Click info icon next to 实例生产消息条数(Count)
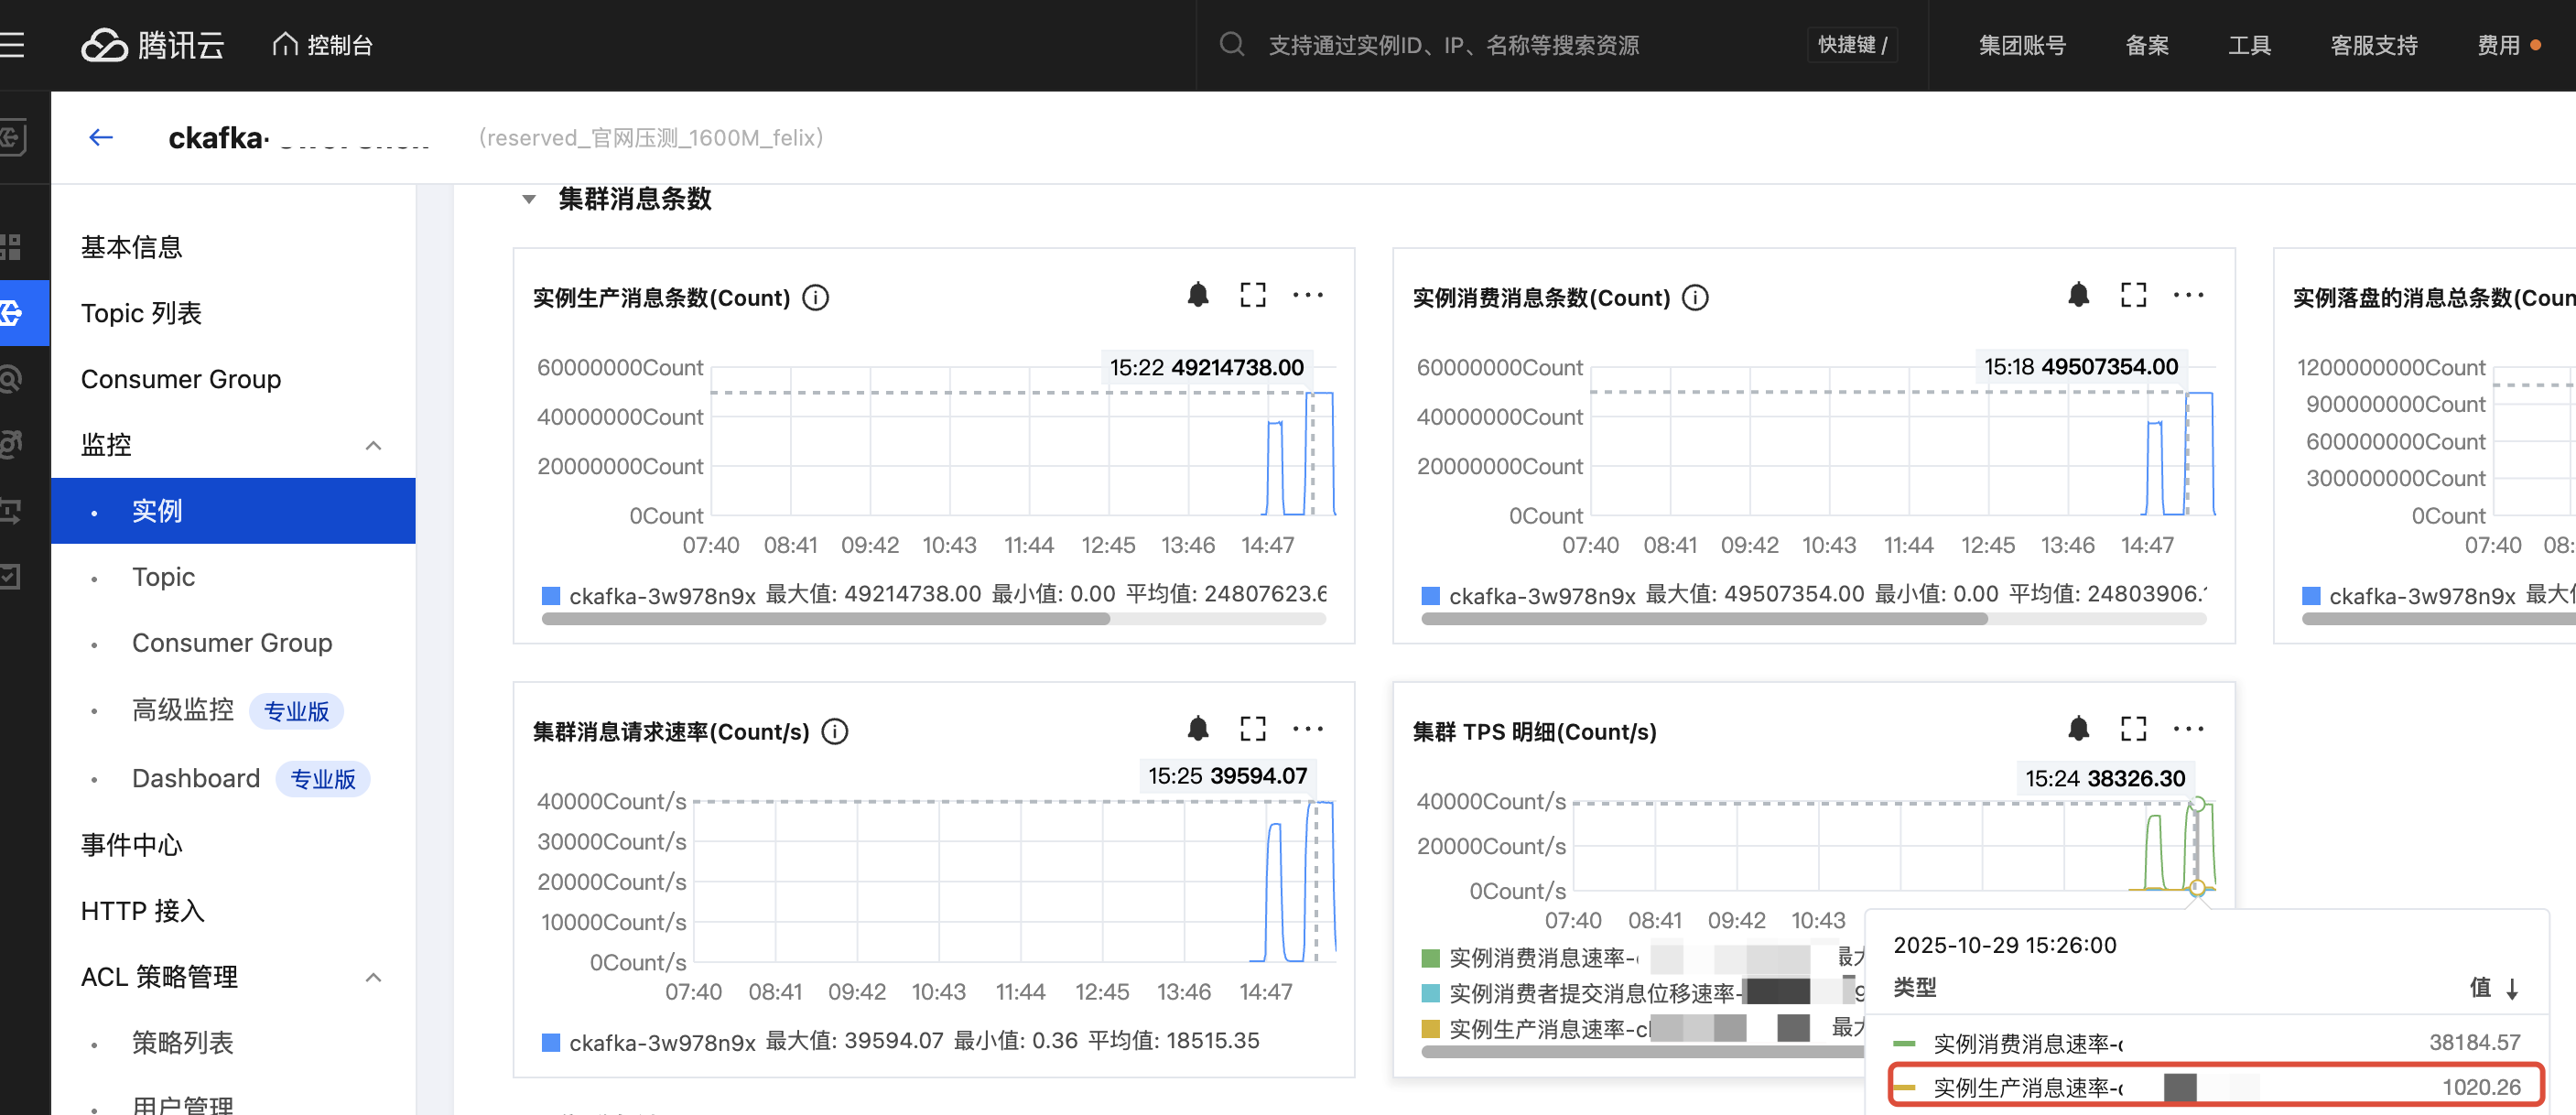 [x=816, y=298]
